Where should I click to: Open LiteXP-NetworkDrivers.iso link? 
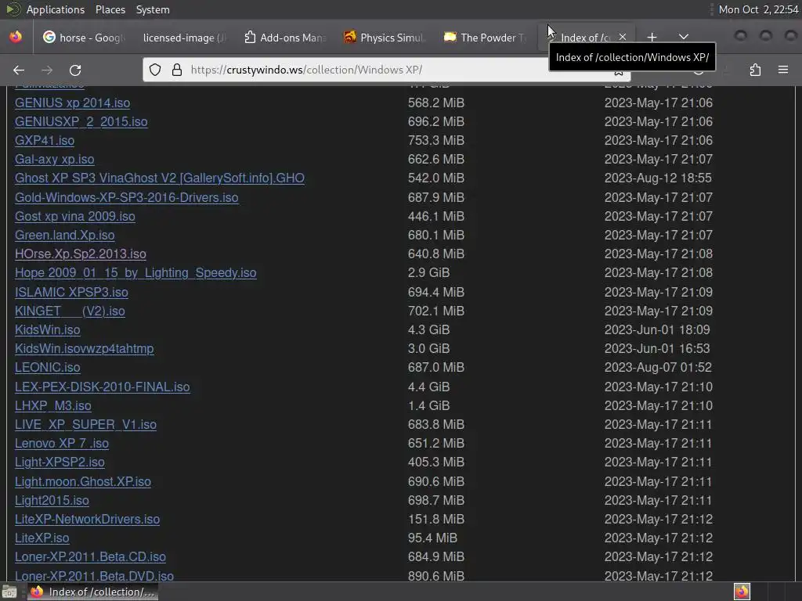[87, 520]
